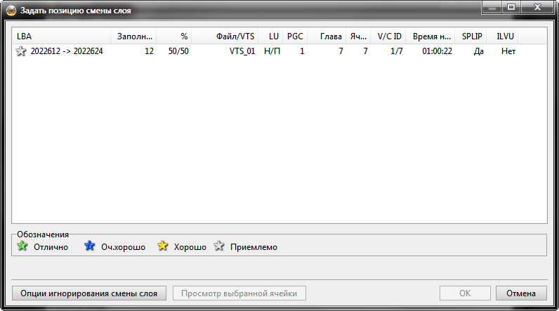The width and height of the screenshot is (559, 311).
Task: Click the Отмена button
Action: click(x=521, y=293)
